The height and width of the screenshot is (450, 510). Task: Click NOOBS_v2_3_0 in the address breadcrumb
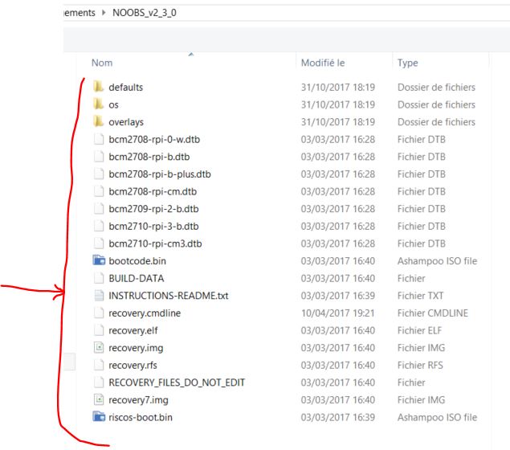click(x=145, y=13)
